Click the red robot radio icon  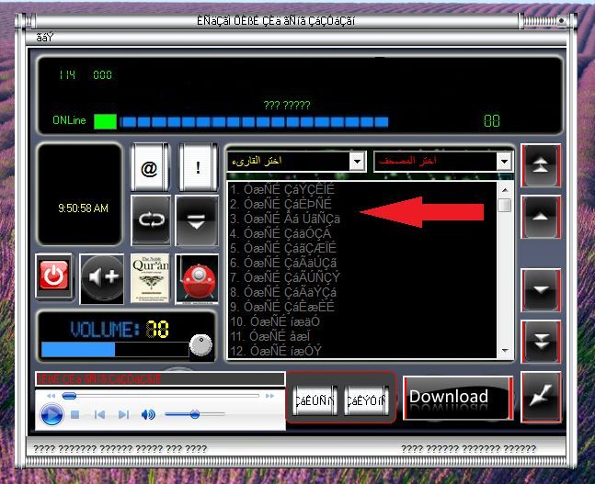coord(196,278)
